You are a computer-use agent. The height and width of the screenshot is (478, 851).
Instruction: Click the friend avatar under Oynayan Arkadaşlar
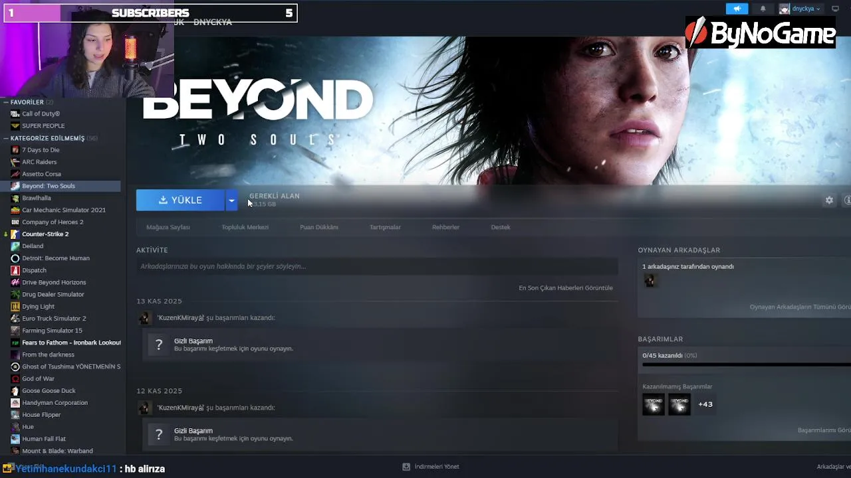pyautogui.click(x=650, y=281)
